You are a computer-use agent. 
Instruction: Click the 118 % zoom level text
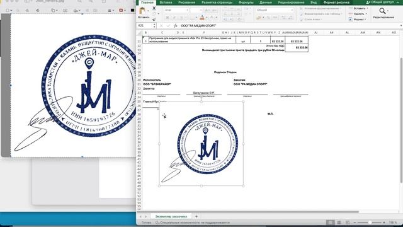393,223
